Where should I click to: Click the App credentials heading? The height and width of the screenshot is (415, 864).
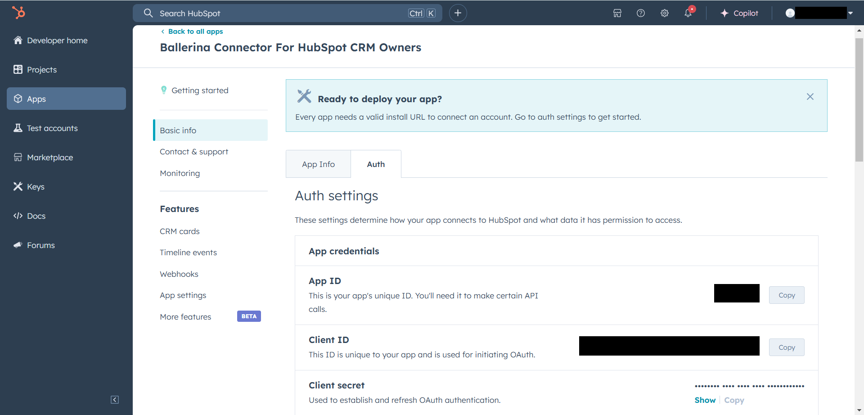tap(344, 251)
